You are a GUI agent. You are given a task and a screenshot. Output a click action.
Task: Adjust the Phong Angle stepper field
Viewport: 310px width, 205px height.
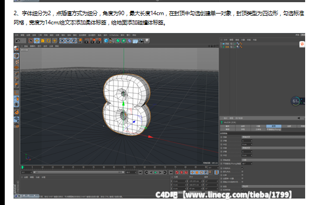click(247, 163)
